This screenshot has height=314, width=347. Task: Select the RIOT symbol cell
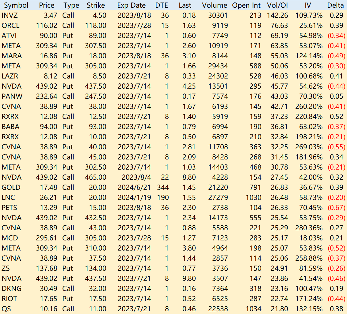tap(9, 299)
